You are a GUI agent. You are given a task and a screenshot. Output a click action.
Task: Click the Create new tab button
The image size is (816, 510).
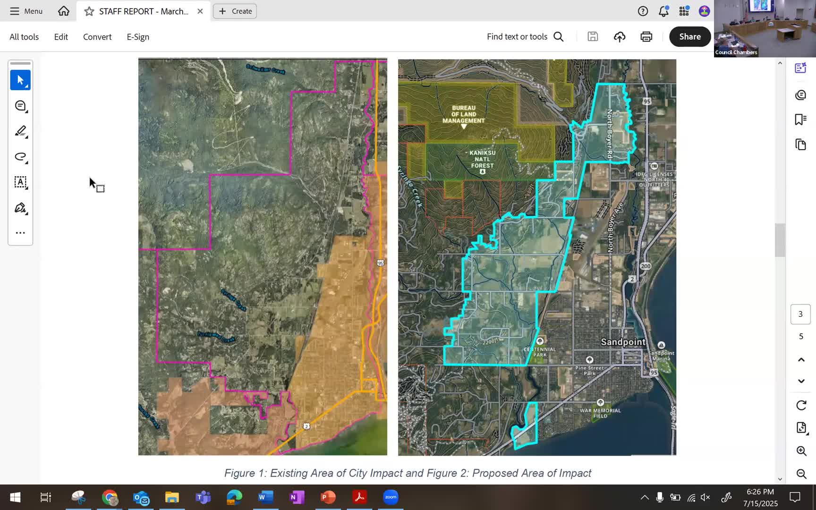click(x=235, y=11)
